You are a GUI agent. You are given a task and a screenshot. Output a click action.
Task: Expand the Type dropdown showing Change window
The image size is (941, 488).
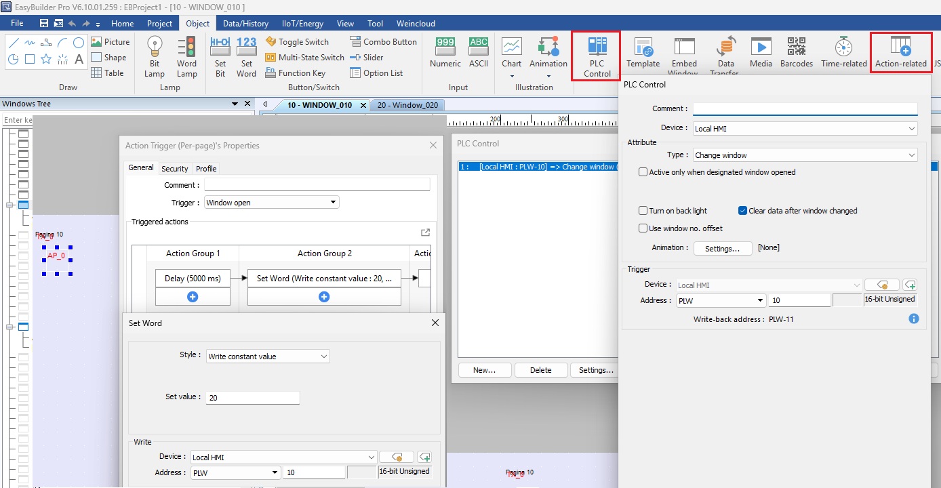pyautogui.click(x=805, y=155)
